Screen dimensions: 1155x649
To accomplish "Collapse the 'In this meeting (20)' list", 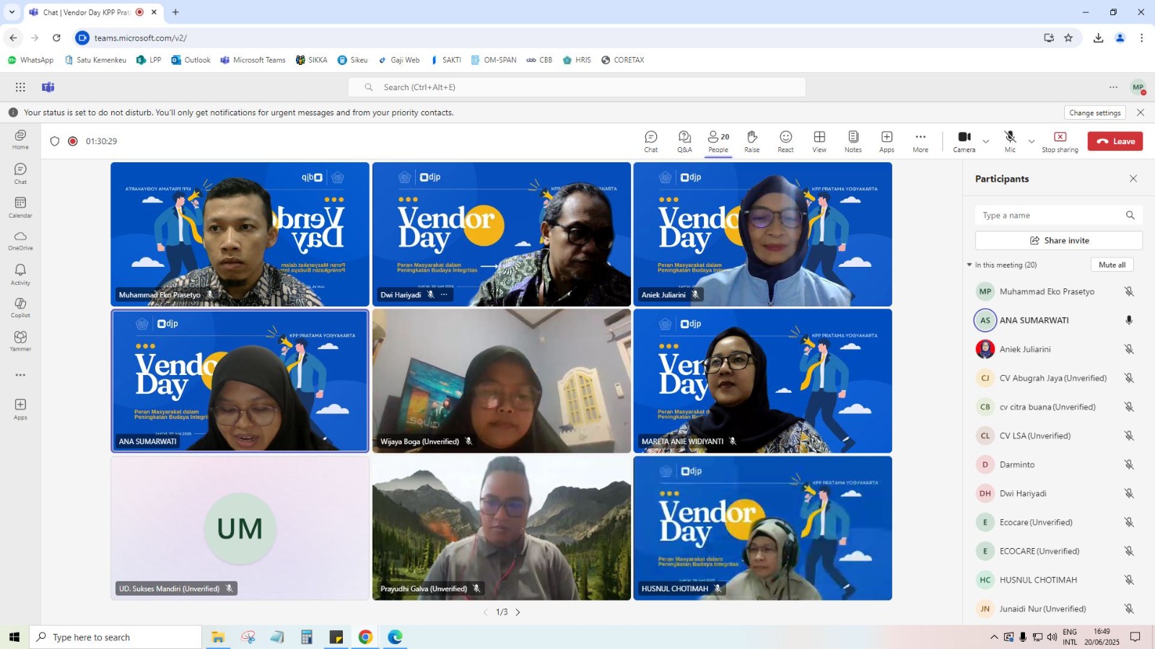I will [x=969, y=265].
